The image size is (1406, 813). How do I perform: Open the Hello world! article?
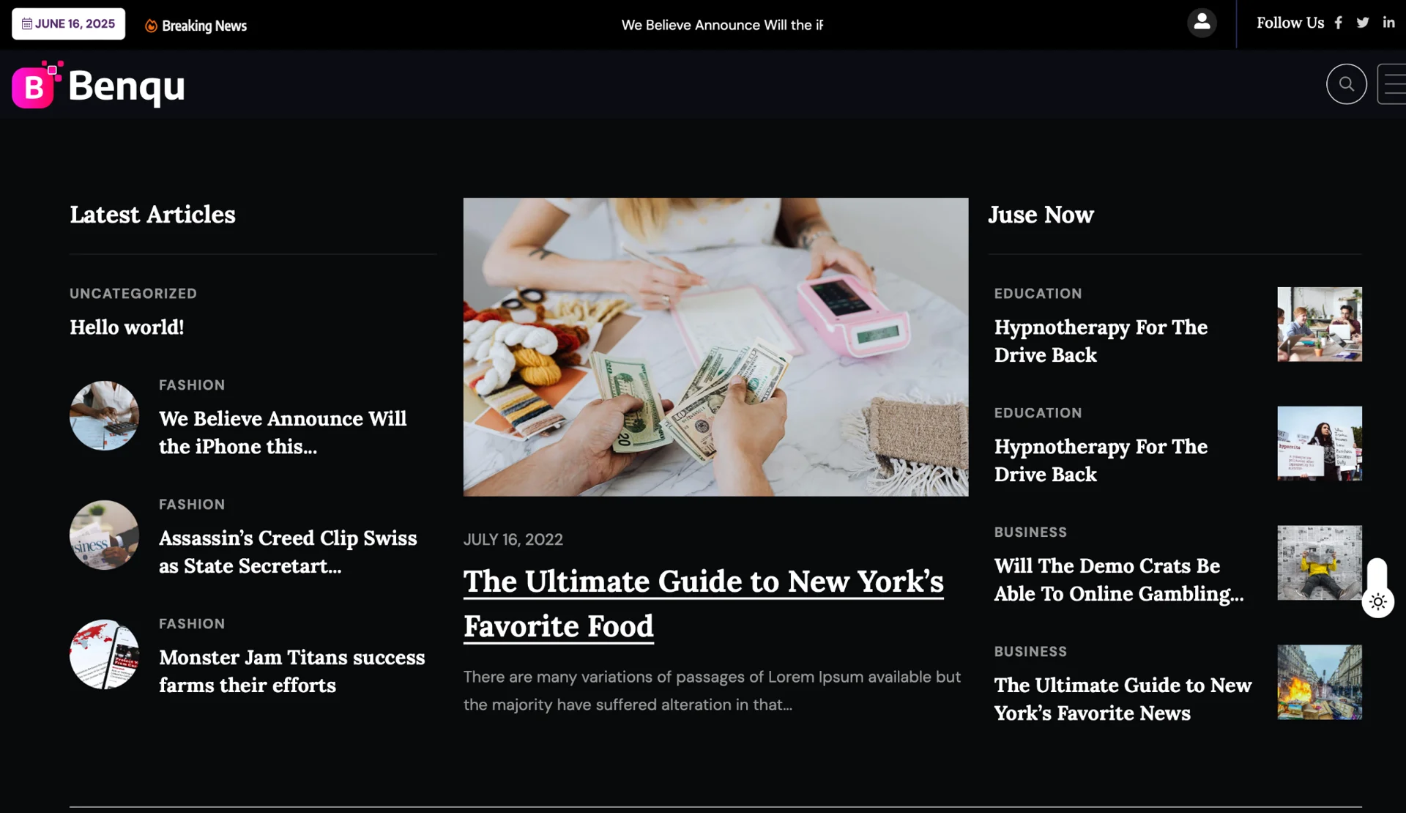click(127, 327)
